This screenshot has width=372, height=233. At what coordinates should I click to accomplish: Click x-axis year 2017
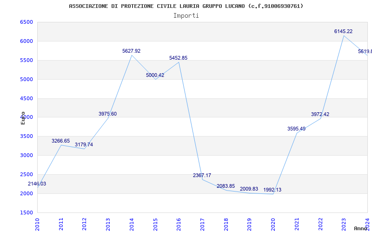[x=202, y=224]
